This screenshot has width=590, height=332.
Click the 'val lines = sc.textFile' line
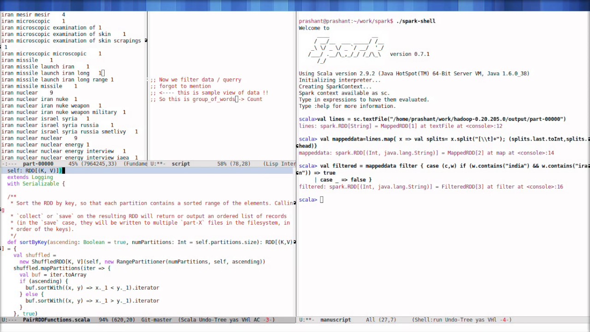click(432, 119)
